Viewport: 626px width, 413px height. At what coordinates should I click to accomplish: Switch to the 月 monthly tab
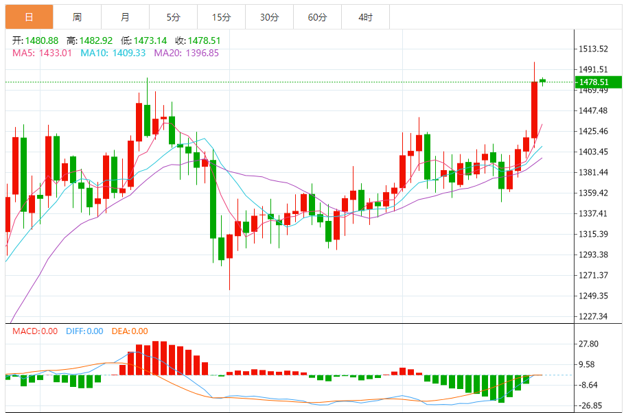point(126,17)
